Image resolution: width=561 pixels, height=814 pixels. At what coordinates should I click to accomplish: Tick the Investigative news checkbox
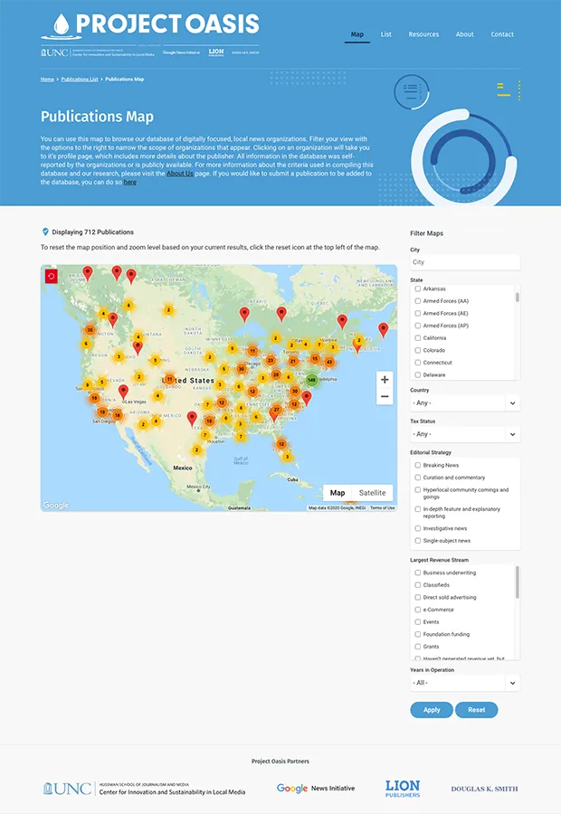click(x=418, y=528)
